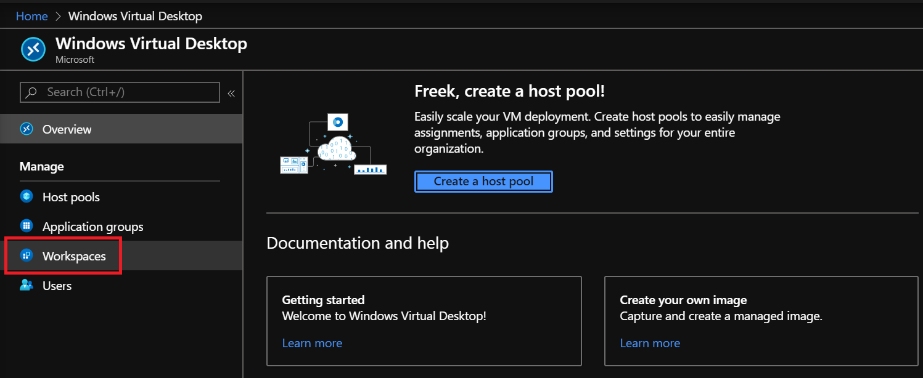Click the Microsoft publisher label

[75, 60]
